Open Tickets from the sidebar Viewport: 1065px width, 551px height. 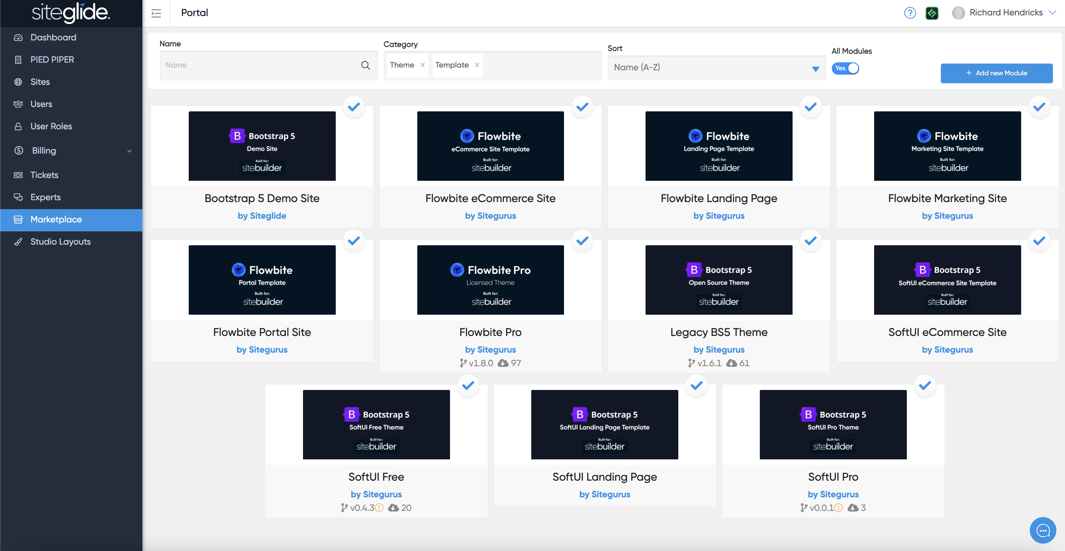click(44, 175)
